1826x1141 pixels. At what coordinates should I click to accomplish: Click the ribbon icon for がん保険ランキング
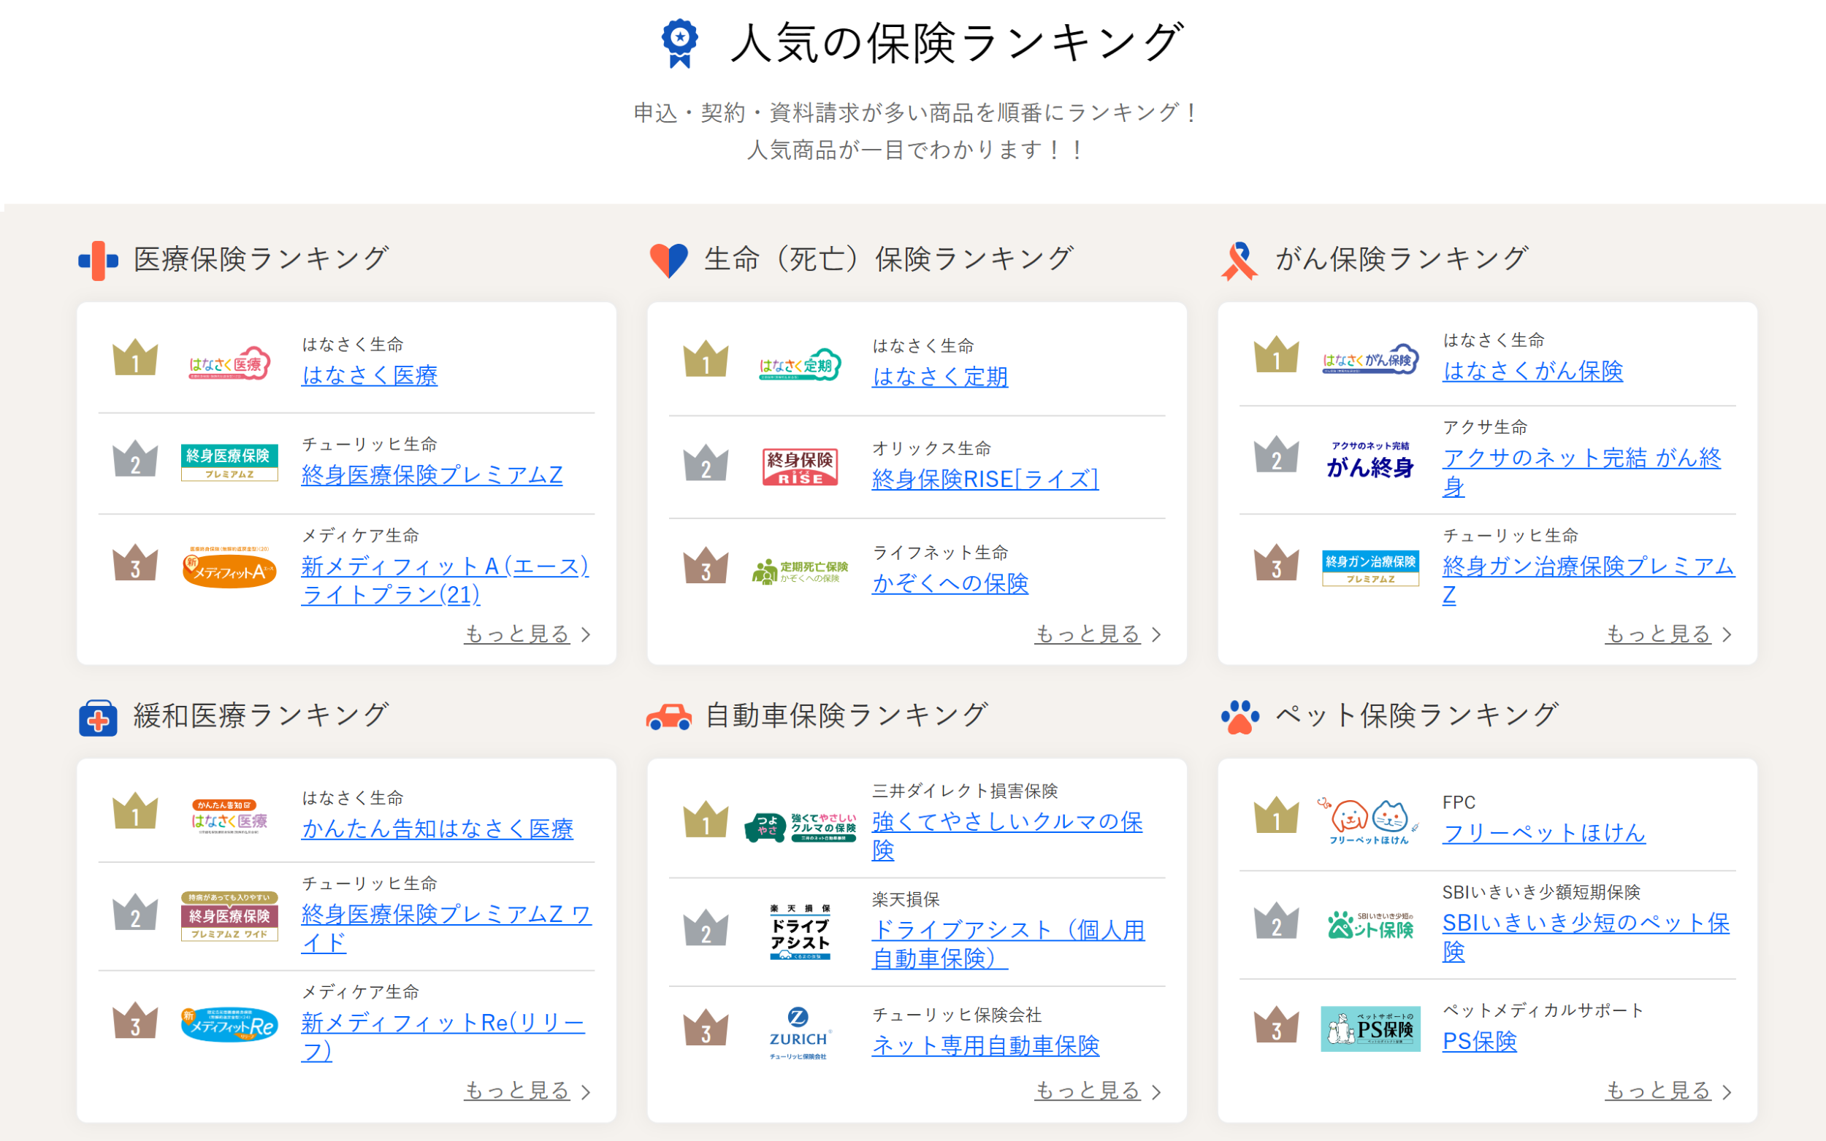[x=1239, y=261]
